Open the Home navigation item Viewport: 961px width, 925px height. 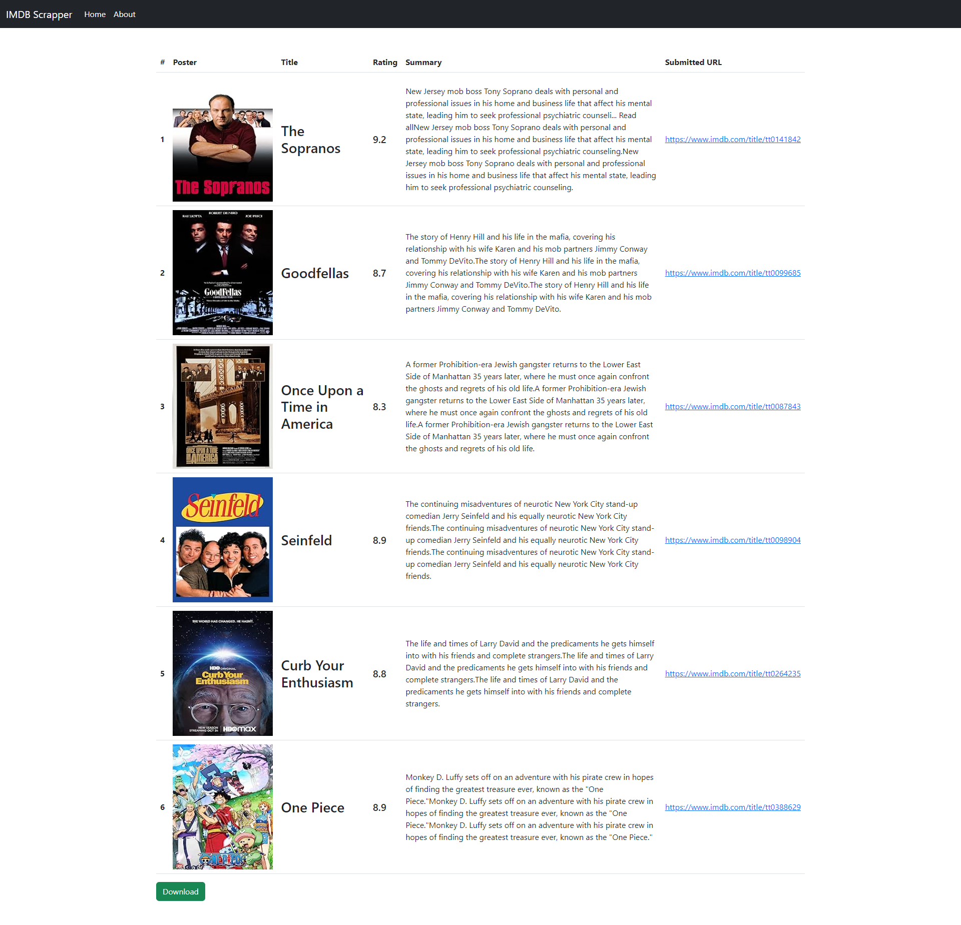[x=95, y=15]
